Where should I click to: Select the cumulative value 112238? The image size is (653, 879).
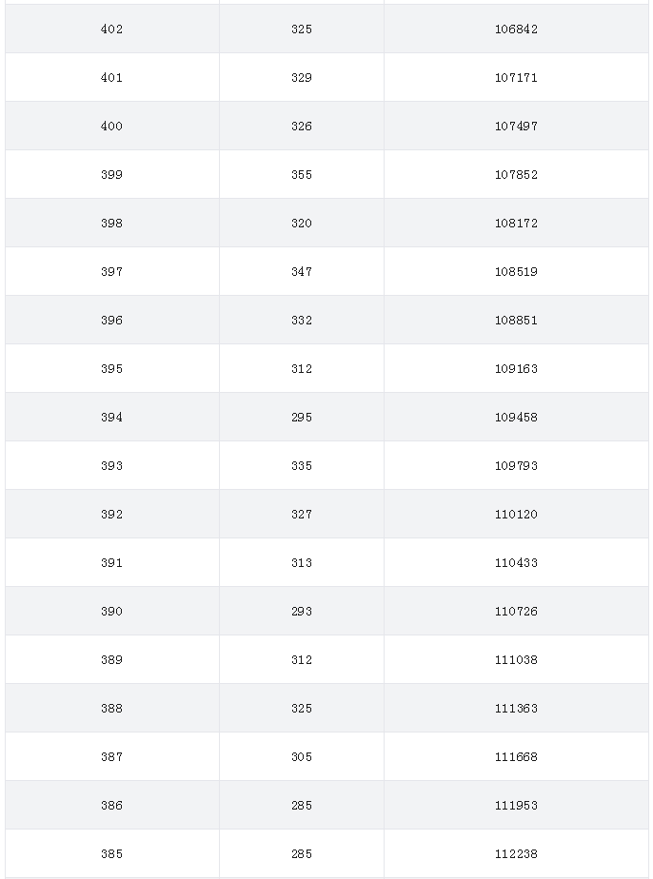tap(516, 853)
